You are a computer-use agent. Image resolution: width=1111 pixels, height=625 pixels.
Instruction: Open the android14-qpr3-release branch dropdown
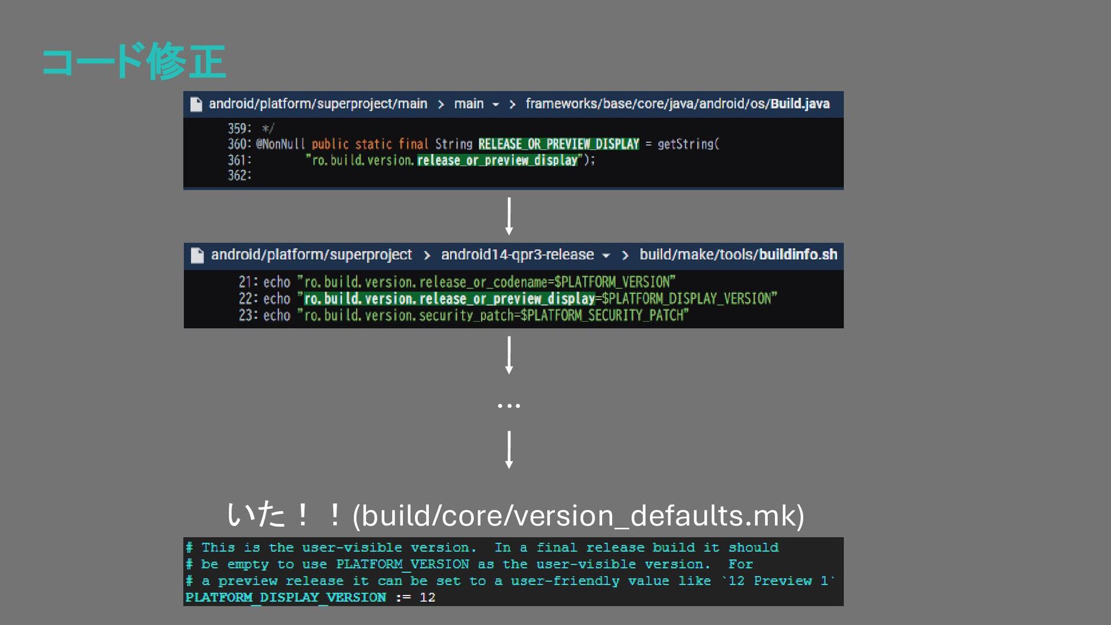point(606,256)
